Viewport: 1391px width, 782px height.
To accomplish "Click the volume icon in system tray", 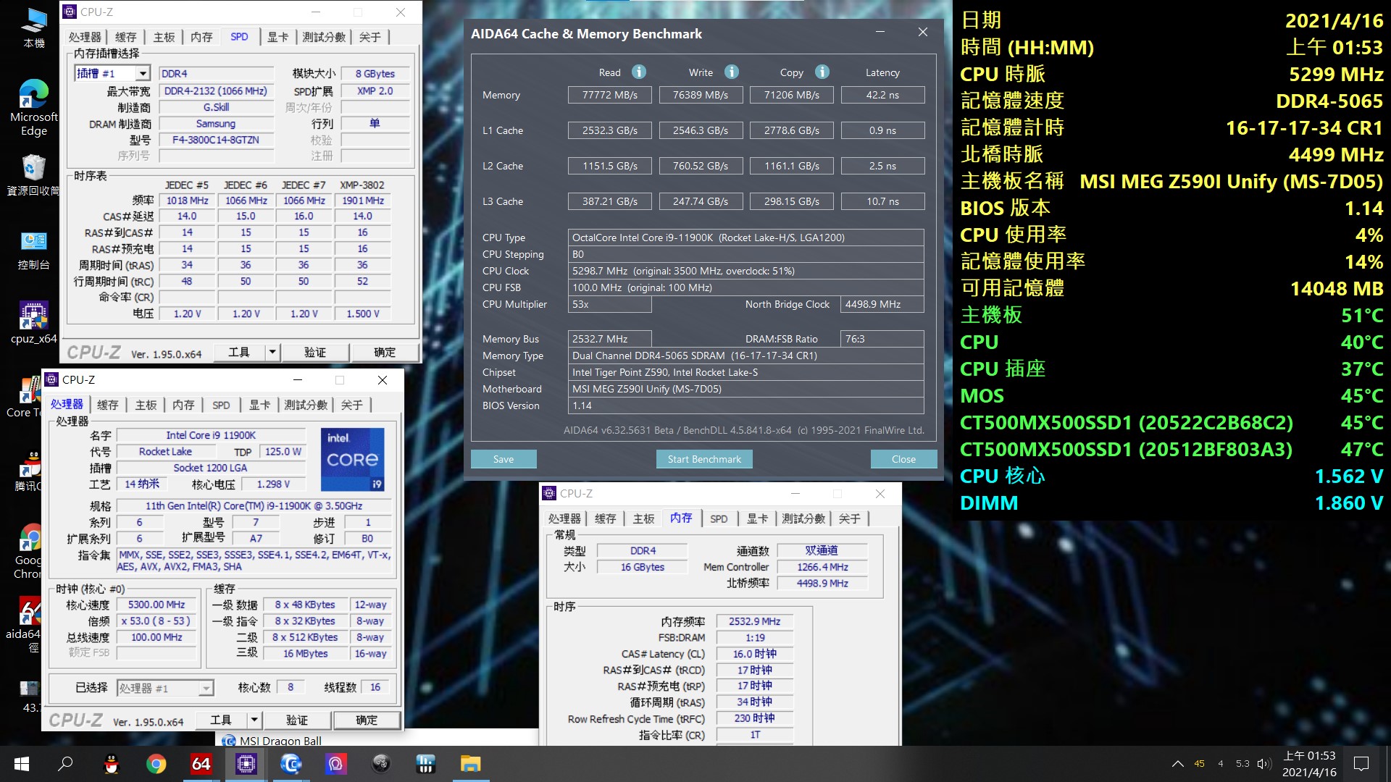I will pyautogui.click(x=1264, y=764).
